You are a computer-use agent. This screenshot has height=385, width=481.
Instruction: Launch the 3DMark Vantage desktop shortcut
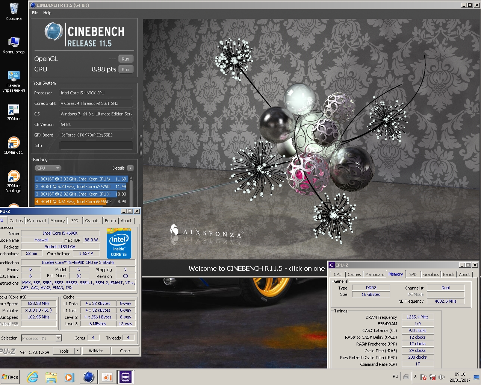coord(14,181)
